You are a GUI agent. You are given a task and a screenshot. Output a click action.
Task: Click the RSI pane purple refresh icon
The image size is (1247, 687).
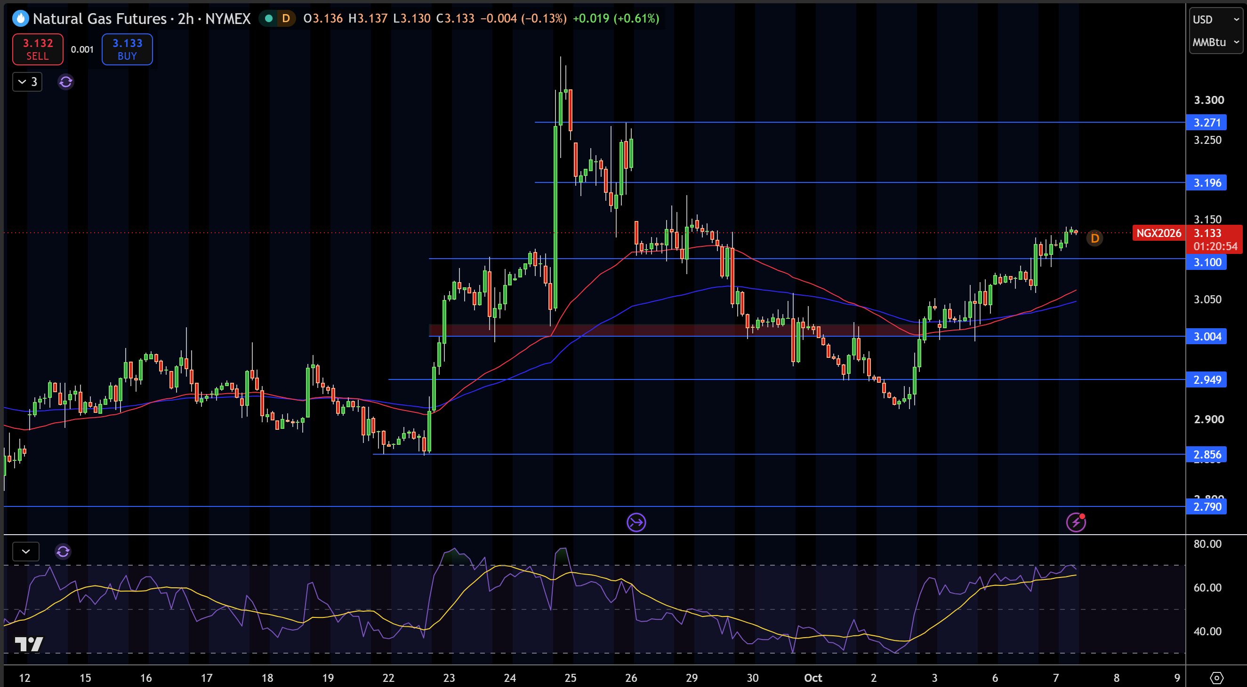click(63, 552)
